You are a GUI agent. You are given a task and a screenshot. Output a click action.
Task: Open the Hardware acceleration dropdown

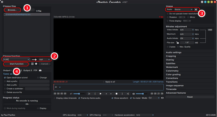(145, 115)
